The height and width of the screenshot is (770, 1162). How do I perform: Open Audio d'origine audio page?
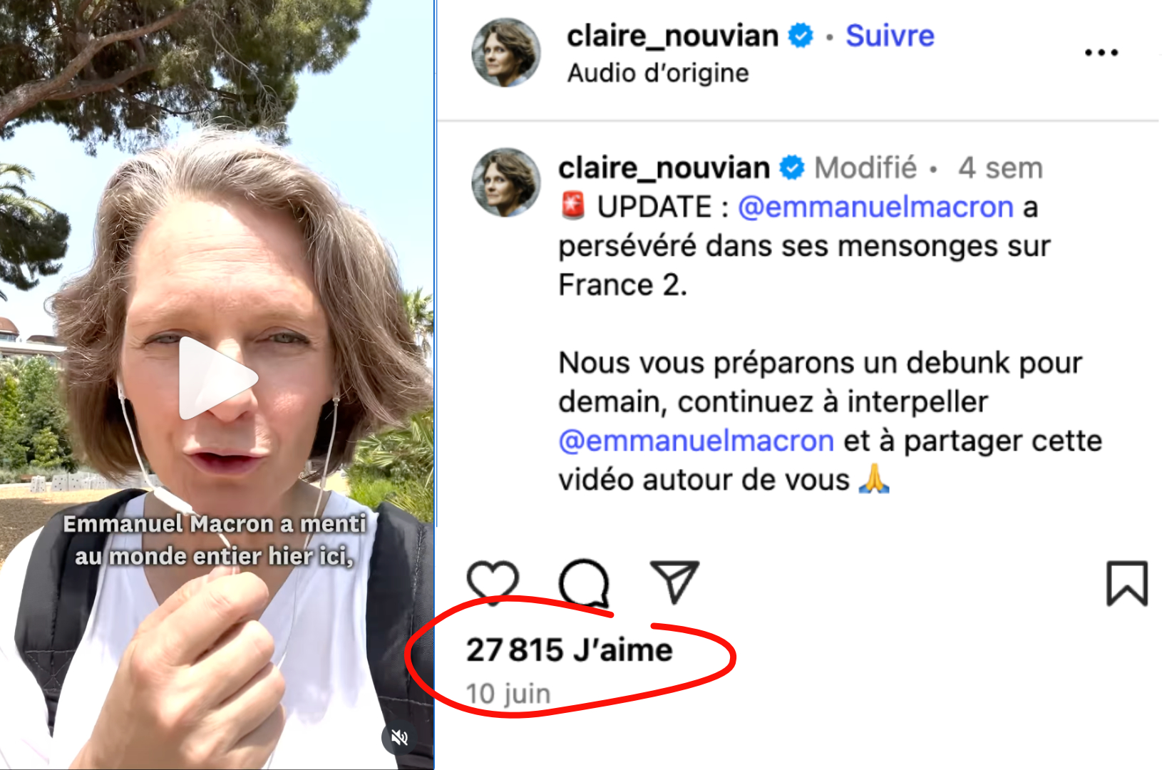pyautogui.click(x=658, y=73)
